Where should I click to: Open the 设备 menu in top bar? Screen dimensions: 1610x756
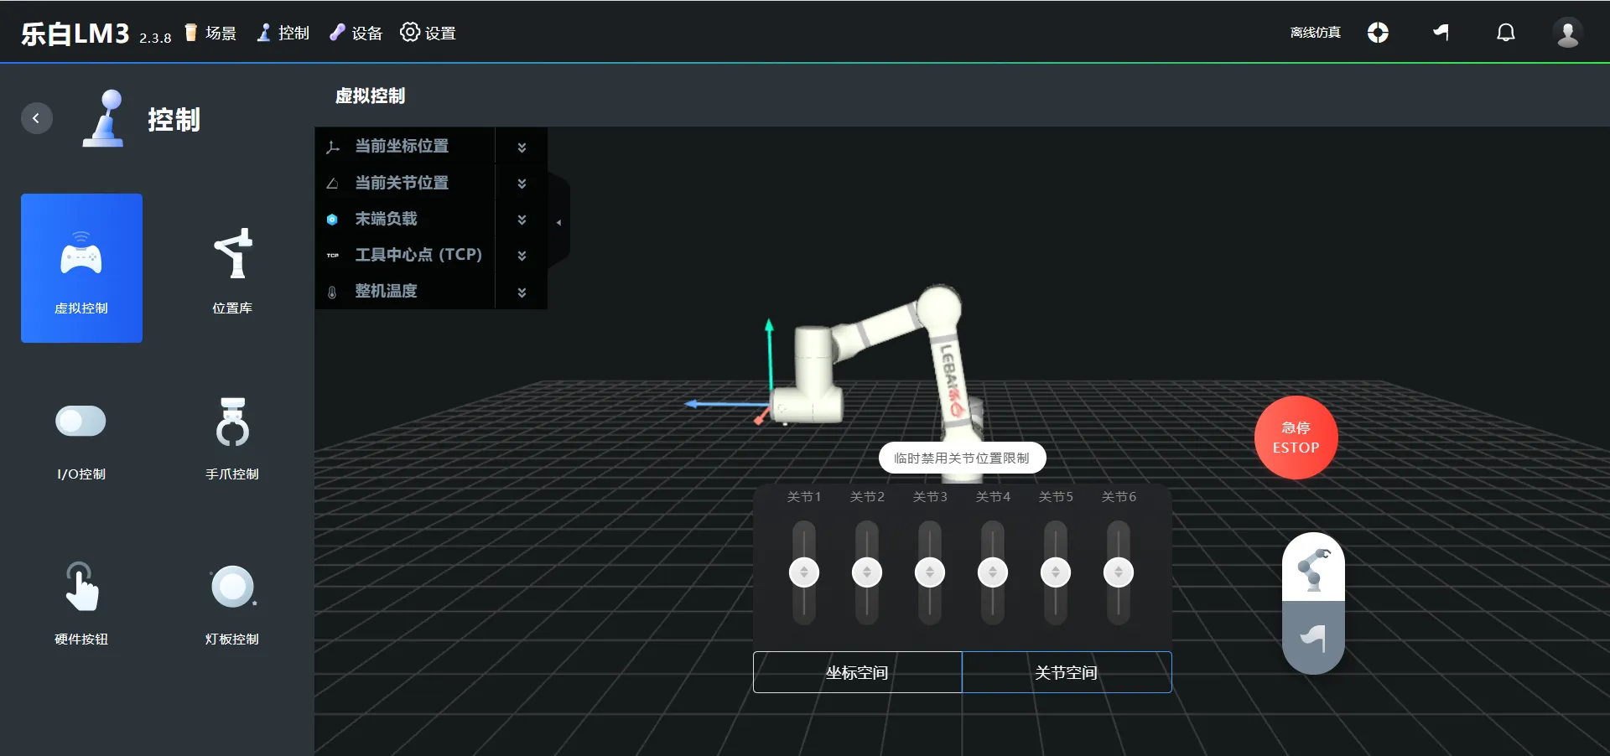click(356, 33)
